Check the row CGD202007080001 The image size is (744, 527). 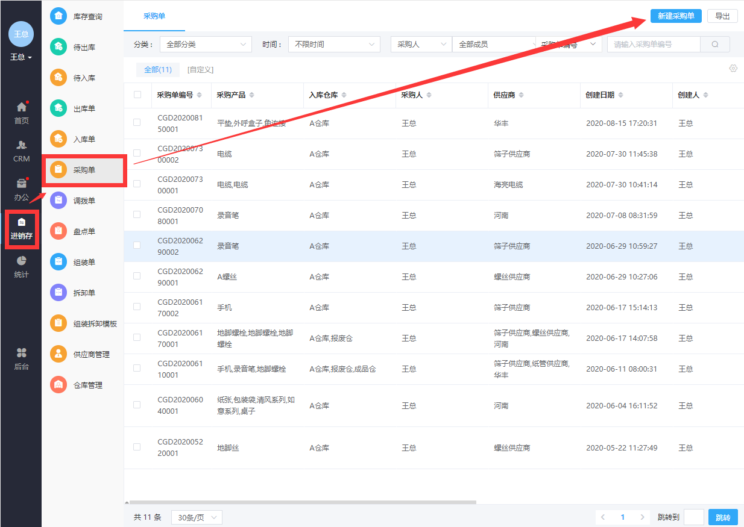click(x=137, y=214)
